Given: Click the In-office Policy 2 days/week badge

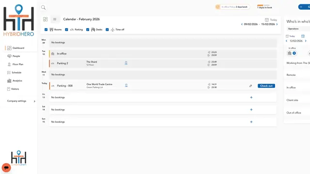Looking at the screenshot, I should 232,7.
